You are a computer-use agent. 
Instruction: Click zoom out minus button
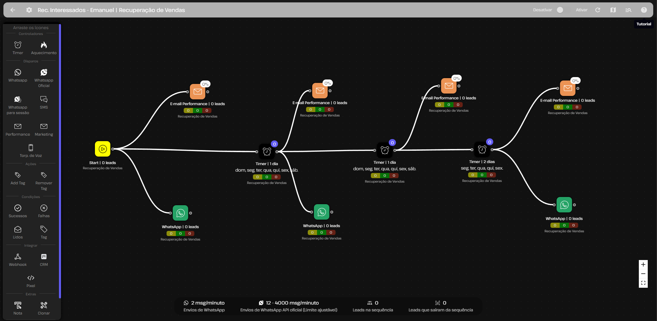[643, 274]
